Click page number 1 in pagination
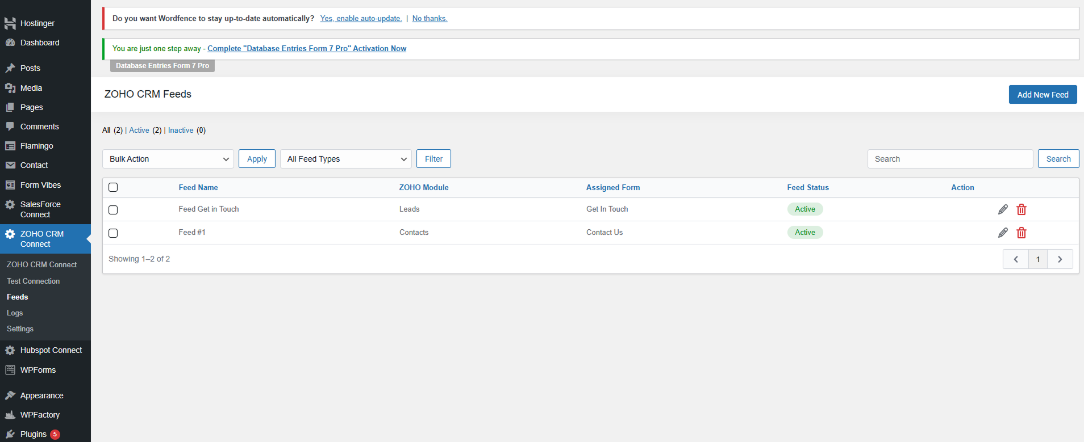 [1038, 259]
